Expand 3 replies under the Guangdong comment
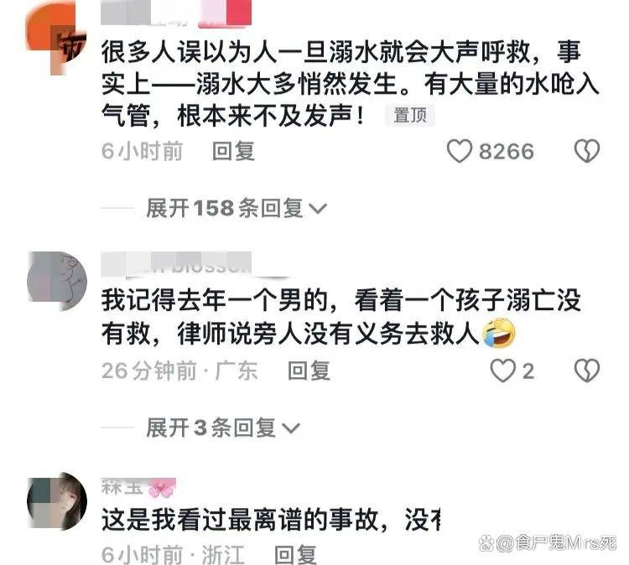This screenshot has height=565, width=629. coord(223,428)
